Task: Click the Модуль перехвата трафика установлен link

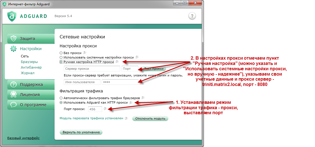Action: (91, 118)
